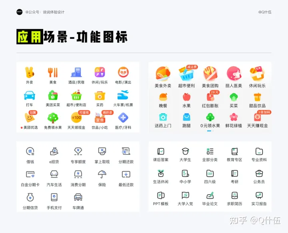Open the 休闲玩乐 icon in the right panel
The height and width of the screenshot is (233, 288).
click(257, 74)
